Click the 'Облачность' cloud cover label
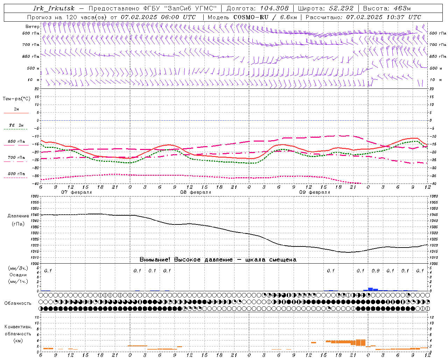The image size is (448, 358). (x=18, y=303)
